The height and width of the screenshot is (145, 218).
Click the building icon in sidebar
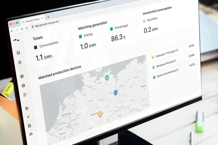pos(27,108)
